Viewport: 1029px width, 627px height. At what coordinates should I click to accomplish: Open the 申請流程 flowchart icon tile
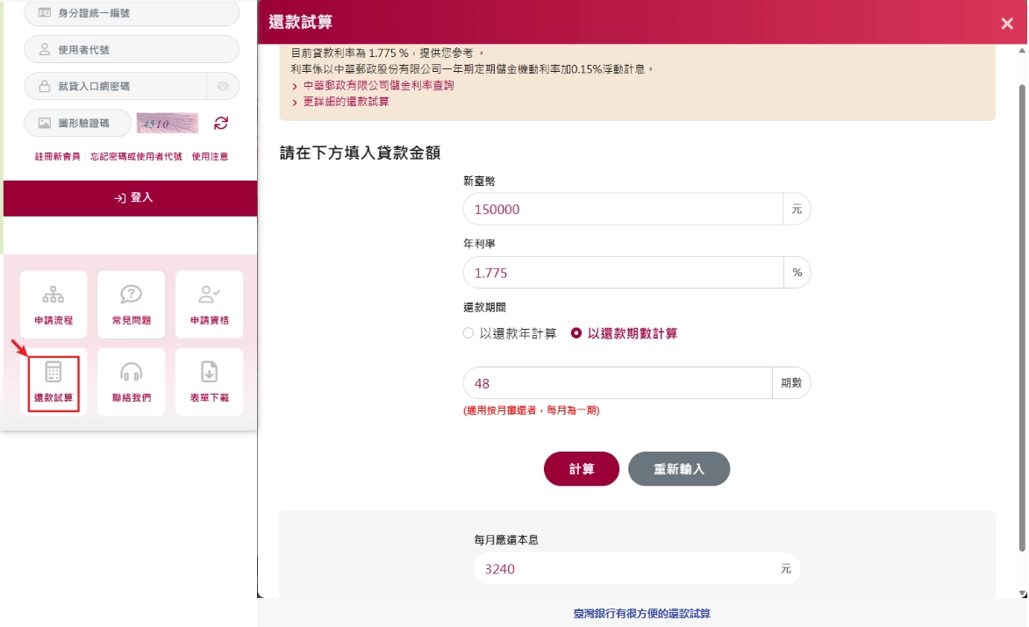pos(54,304)
